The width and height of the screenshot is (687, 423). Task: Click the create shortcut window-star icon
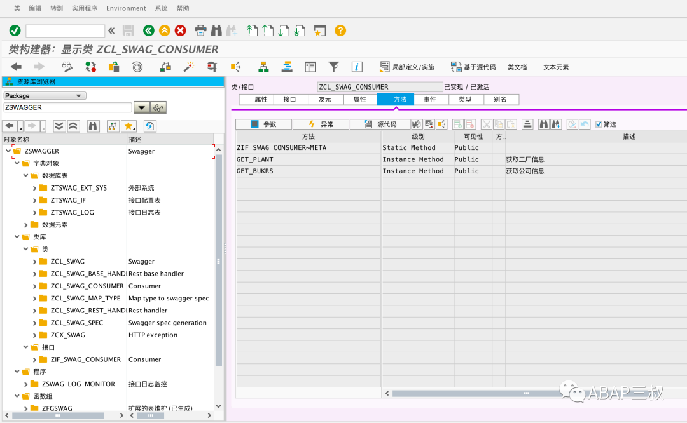click(320, 30)
